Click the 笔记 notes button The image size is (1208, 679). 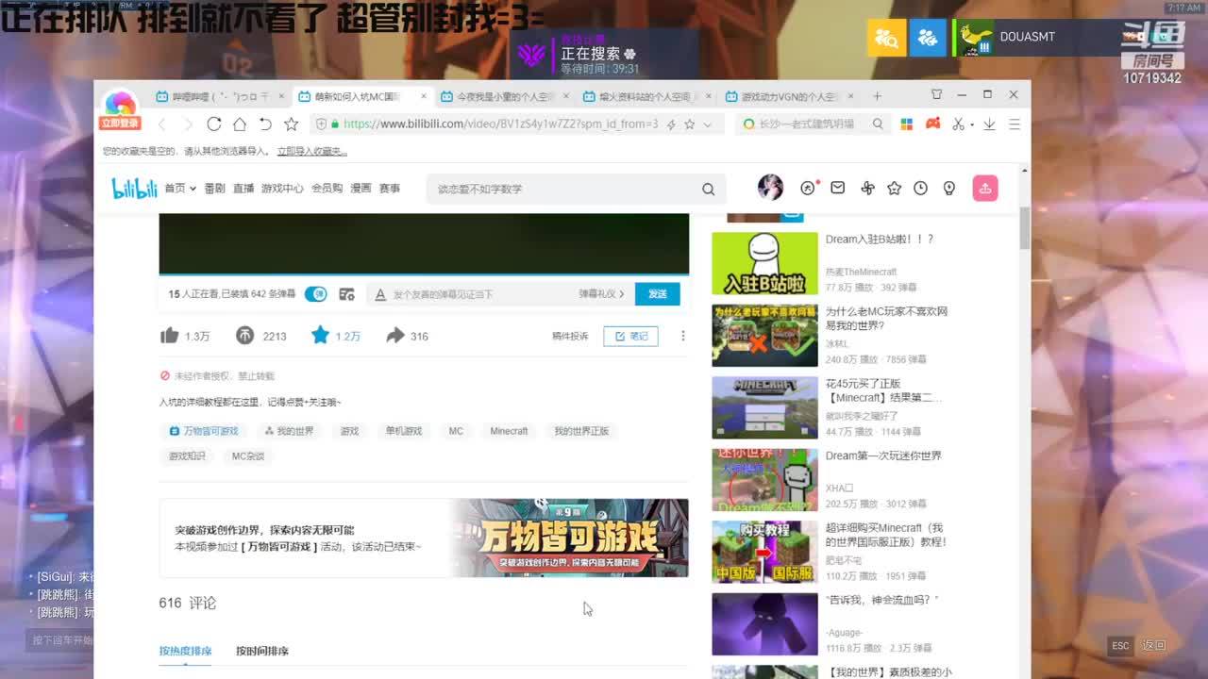click(630, 336)
